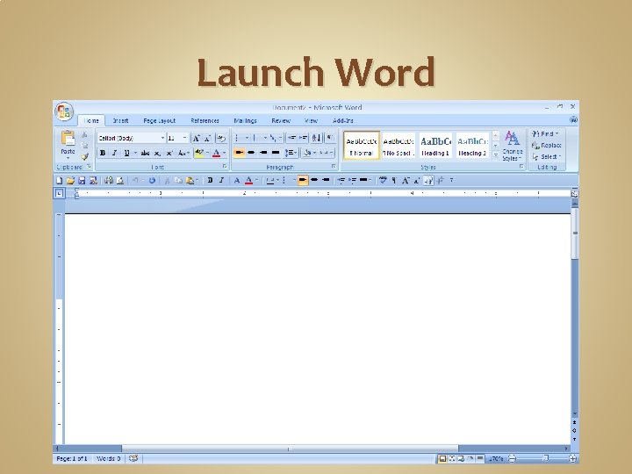Screen dimensions: 632x474
Task: Switch to the Review tab
Action: 281,120
